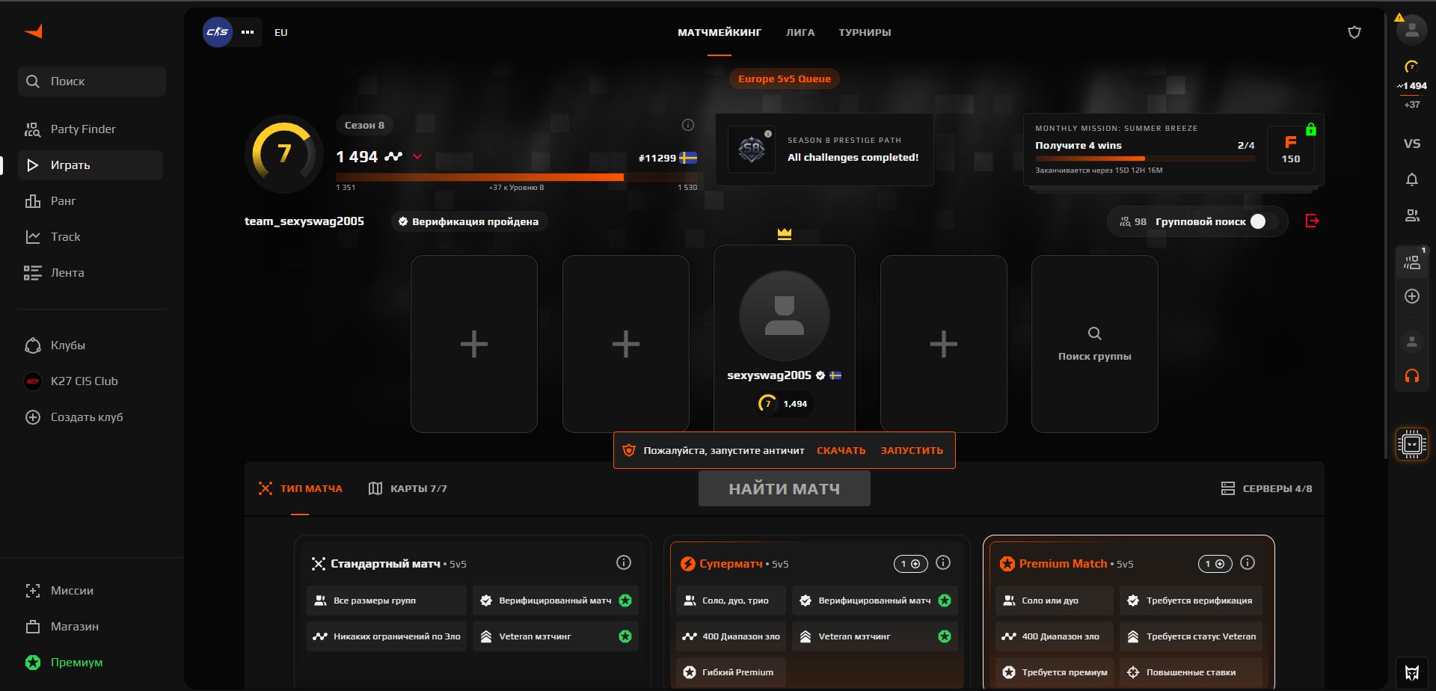Open the three-dots game menu
The width and height of the screenshot is (1436, 691).
[x=248, y=32]
